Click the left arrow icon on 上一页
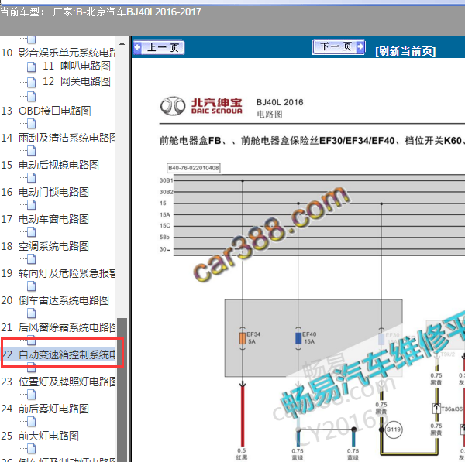This screenshot has height=462, width=465. 137,47
